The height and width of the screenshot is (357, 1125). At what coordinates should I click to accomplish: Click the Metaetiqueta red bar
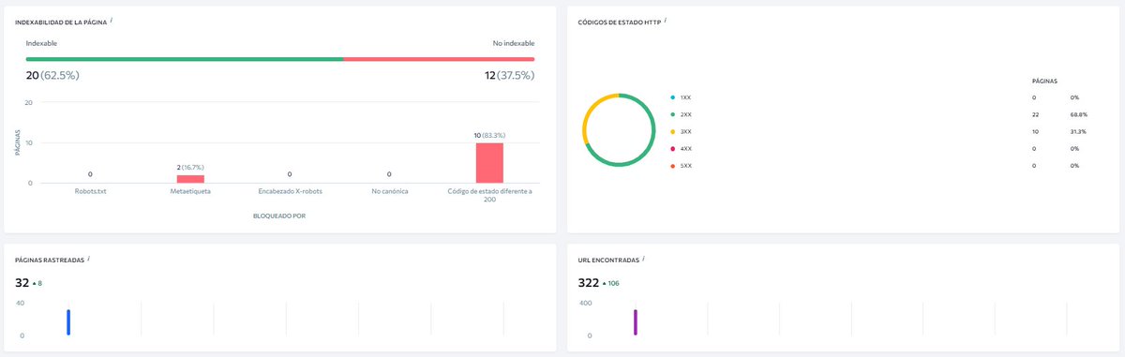[190, 179]
